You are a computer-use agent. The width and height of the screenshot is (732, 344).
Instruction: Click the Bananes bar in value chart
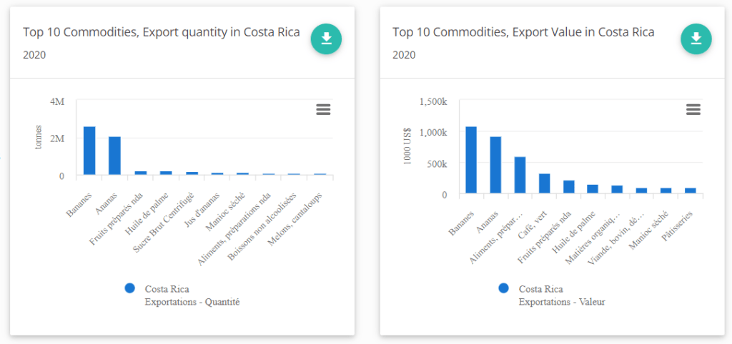pyautogui.click(x=471, y=160)
